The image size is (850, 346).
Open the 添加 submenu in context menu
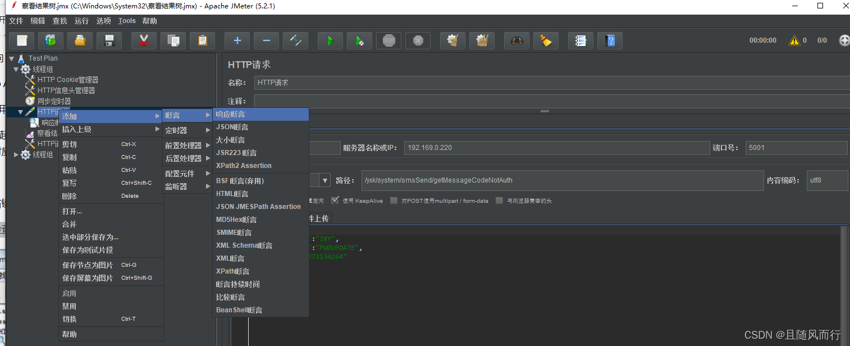coord(111,116)
